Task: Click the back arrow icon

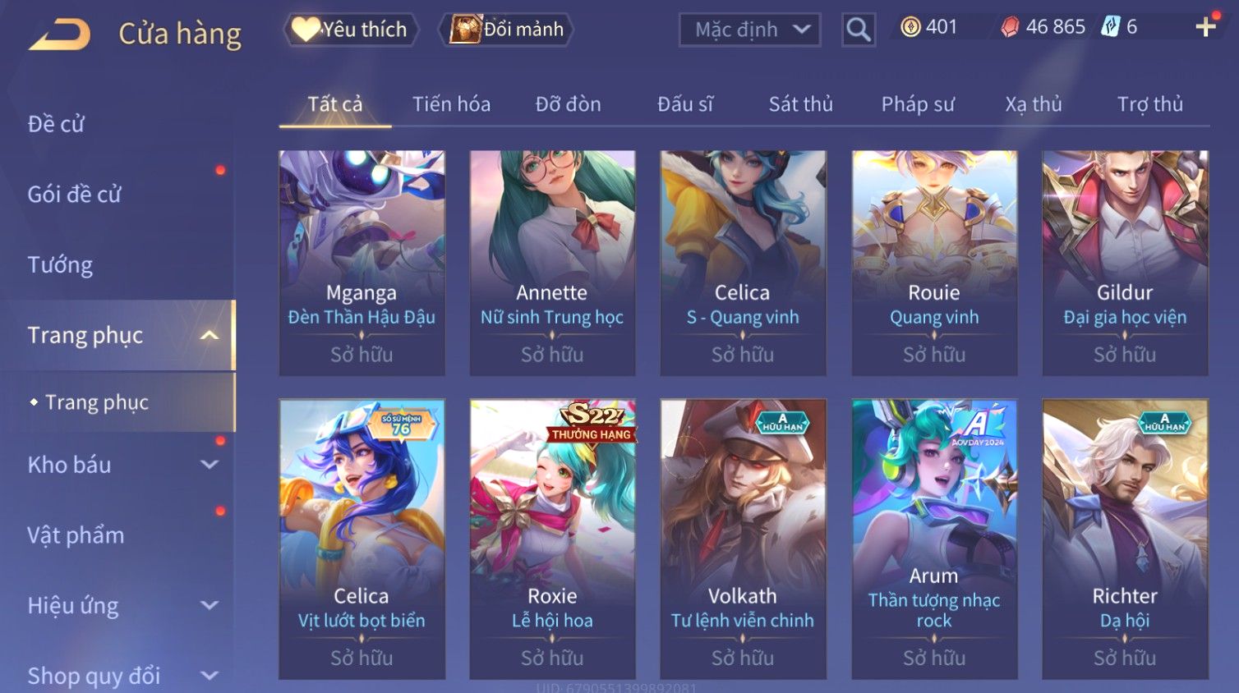Action: (60, 35)
